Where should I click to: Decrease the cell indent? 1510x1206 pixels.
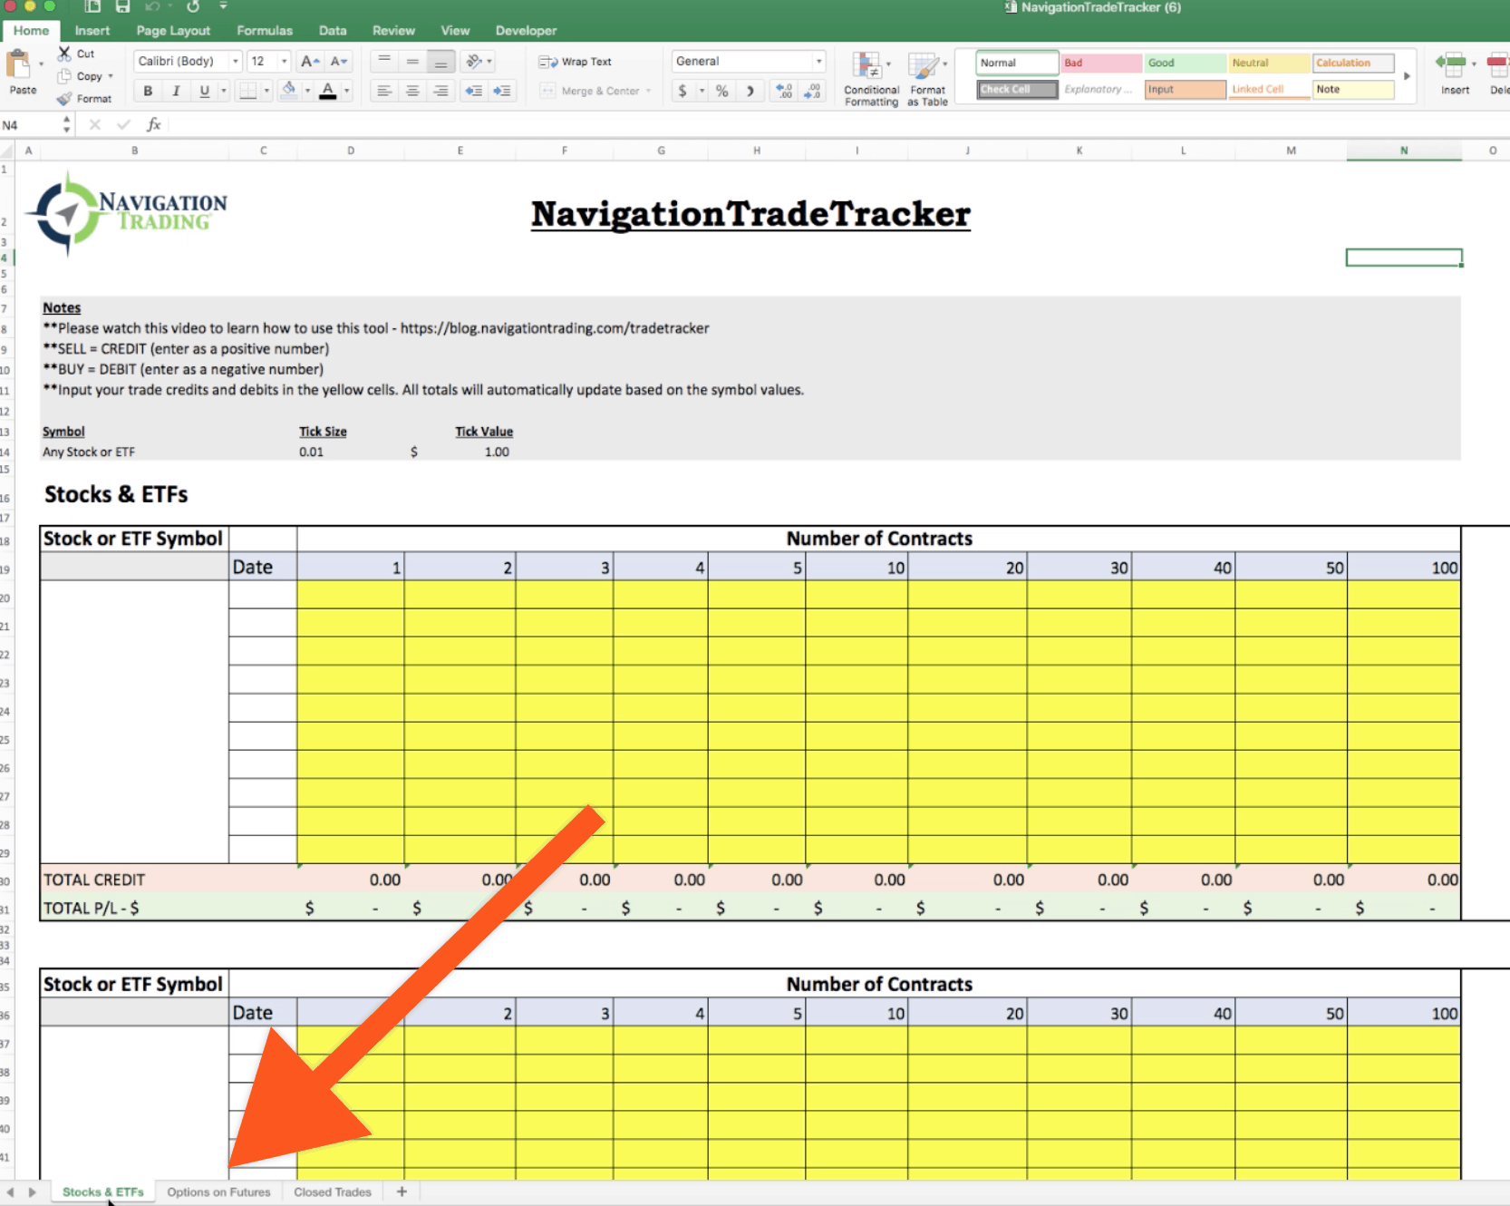[474, 91]
